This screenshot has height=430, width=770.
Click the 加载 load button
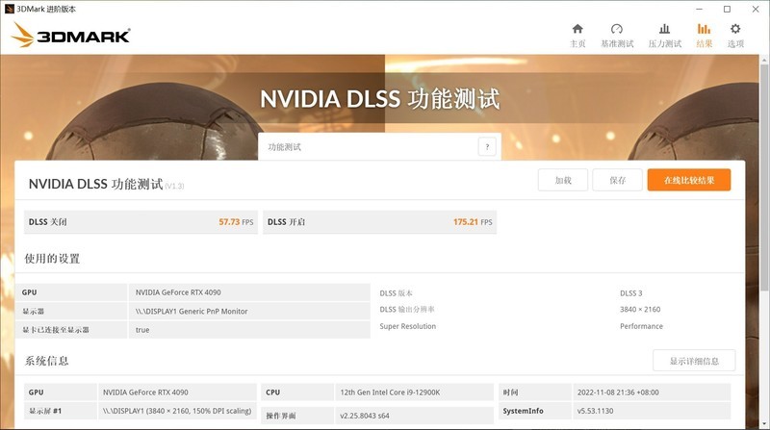[563, 180]
